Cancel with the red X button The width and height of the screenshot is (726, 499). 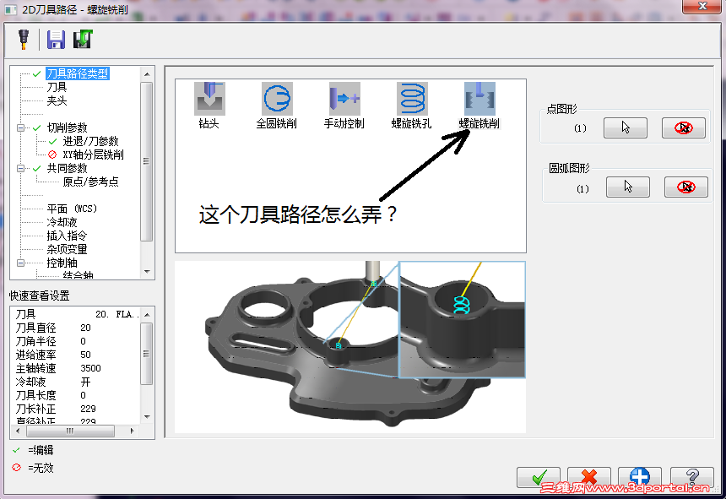pyautogui.click(x=589, y=477)
